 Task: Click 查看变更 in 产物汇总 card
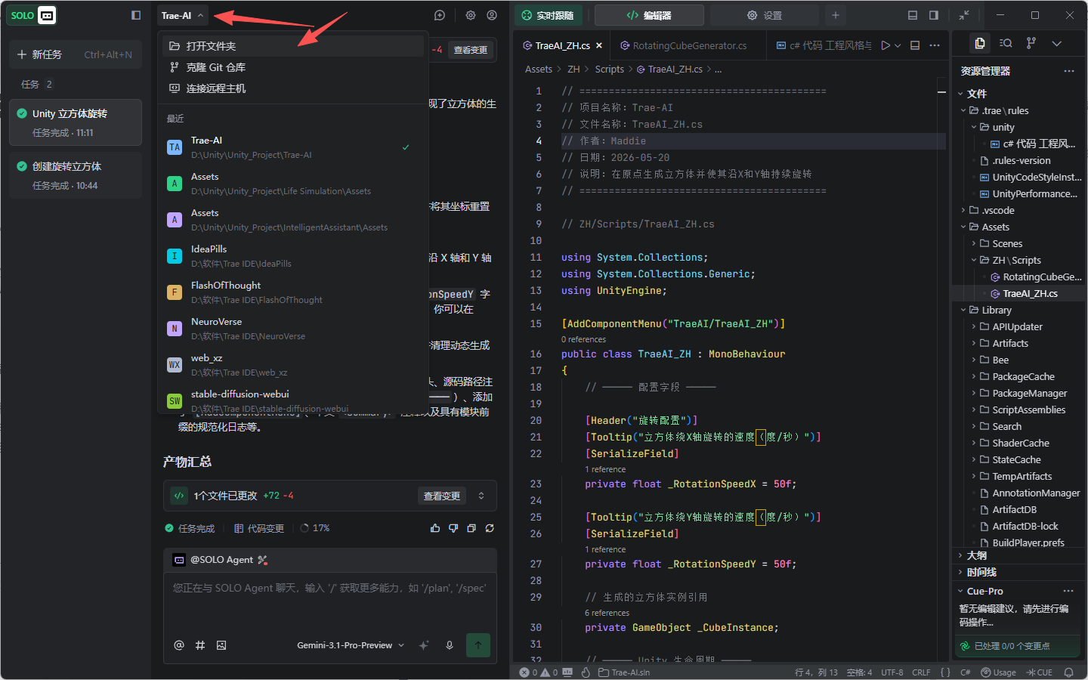(x=442, y=496)
